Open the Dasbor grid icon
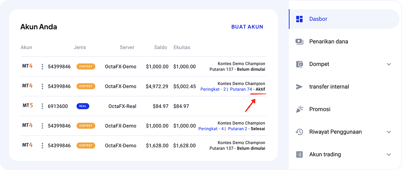Image resolution: width=403 pixels, height=170 pixels. [x=299, y=19]
